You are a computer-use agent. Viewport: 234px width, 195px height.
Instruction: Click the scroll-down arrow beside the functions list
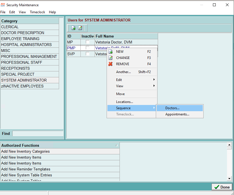click(229, 178)
